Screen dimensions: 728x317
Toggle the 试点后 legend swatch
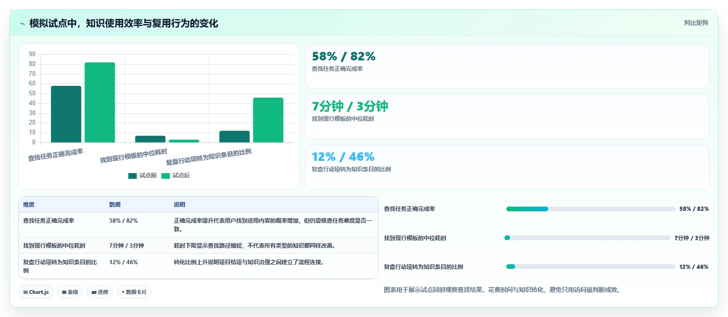[x=166, y=176]
